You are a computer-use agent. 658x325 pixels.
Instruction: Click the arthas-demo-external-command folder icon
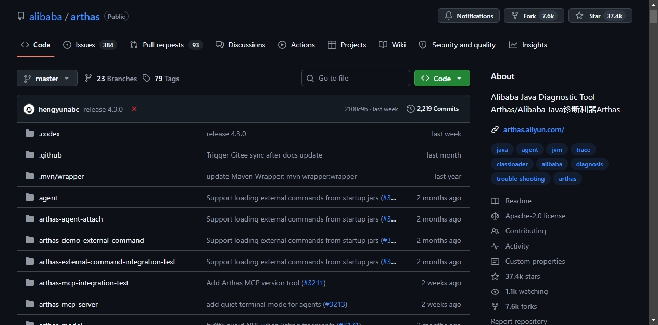[x=30, y=240]
